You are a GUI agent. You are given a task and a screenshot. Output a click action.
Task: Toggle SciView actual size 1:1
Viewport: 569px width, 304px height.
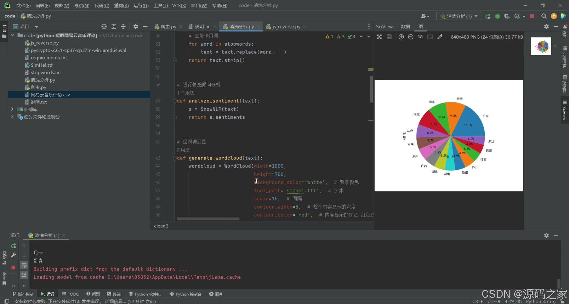point(420,37)
